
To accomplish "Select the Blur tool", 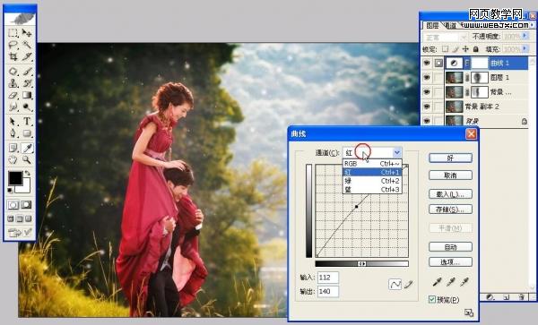I will pos(13,107).
